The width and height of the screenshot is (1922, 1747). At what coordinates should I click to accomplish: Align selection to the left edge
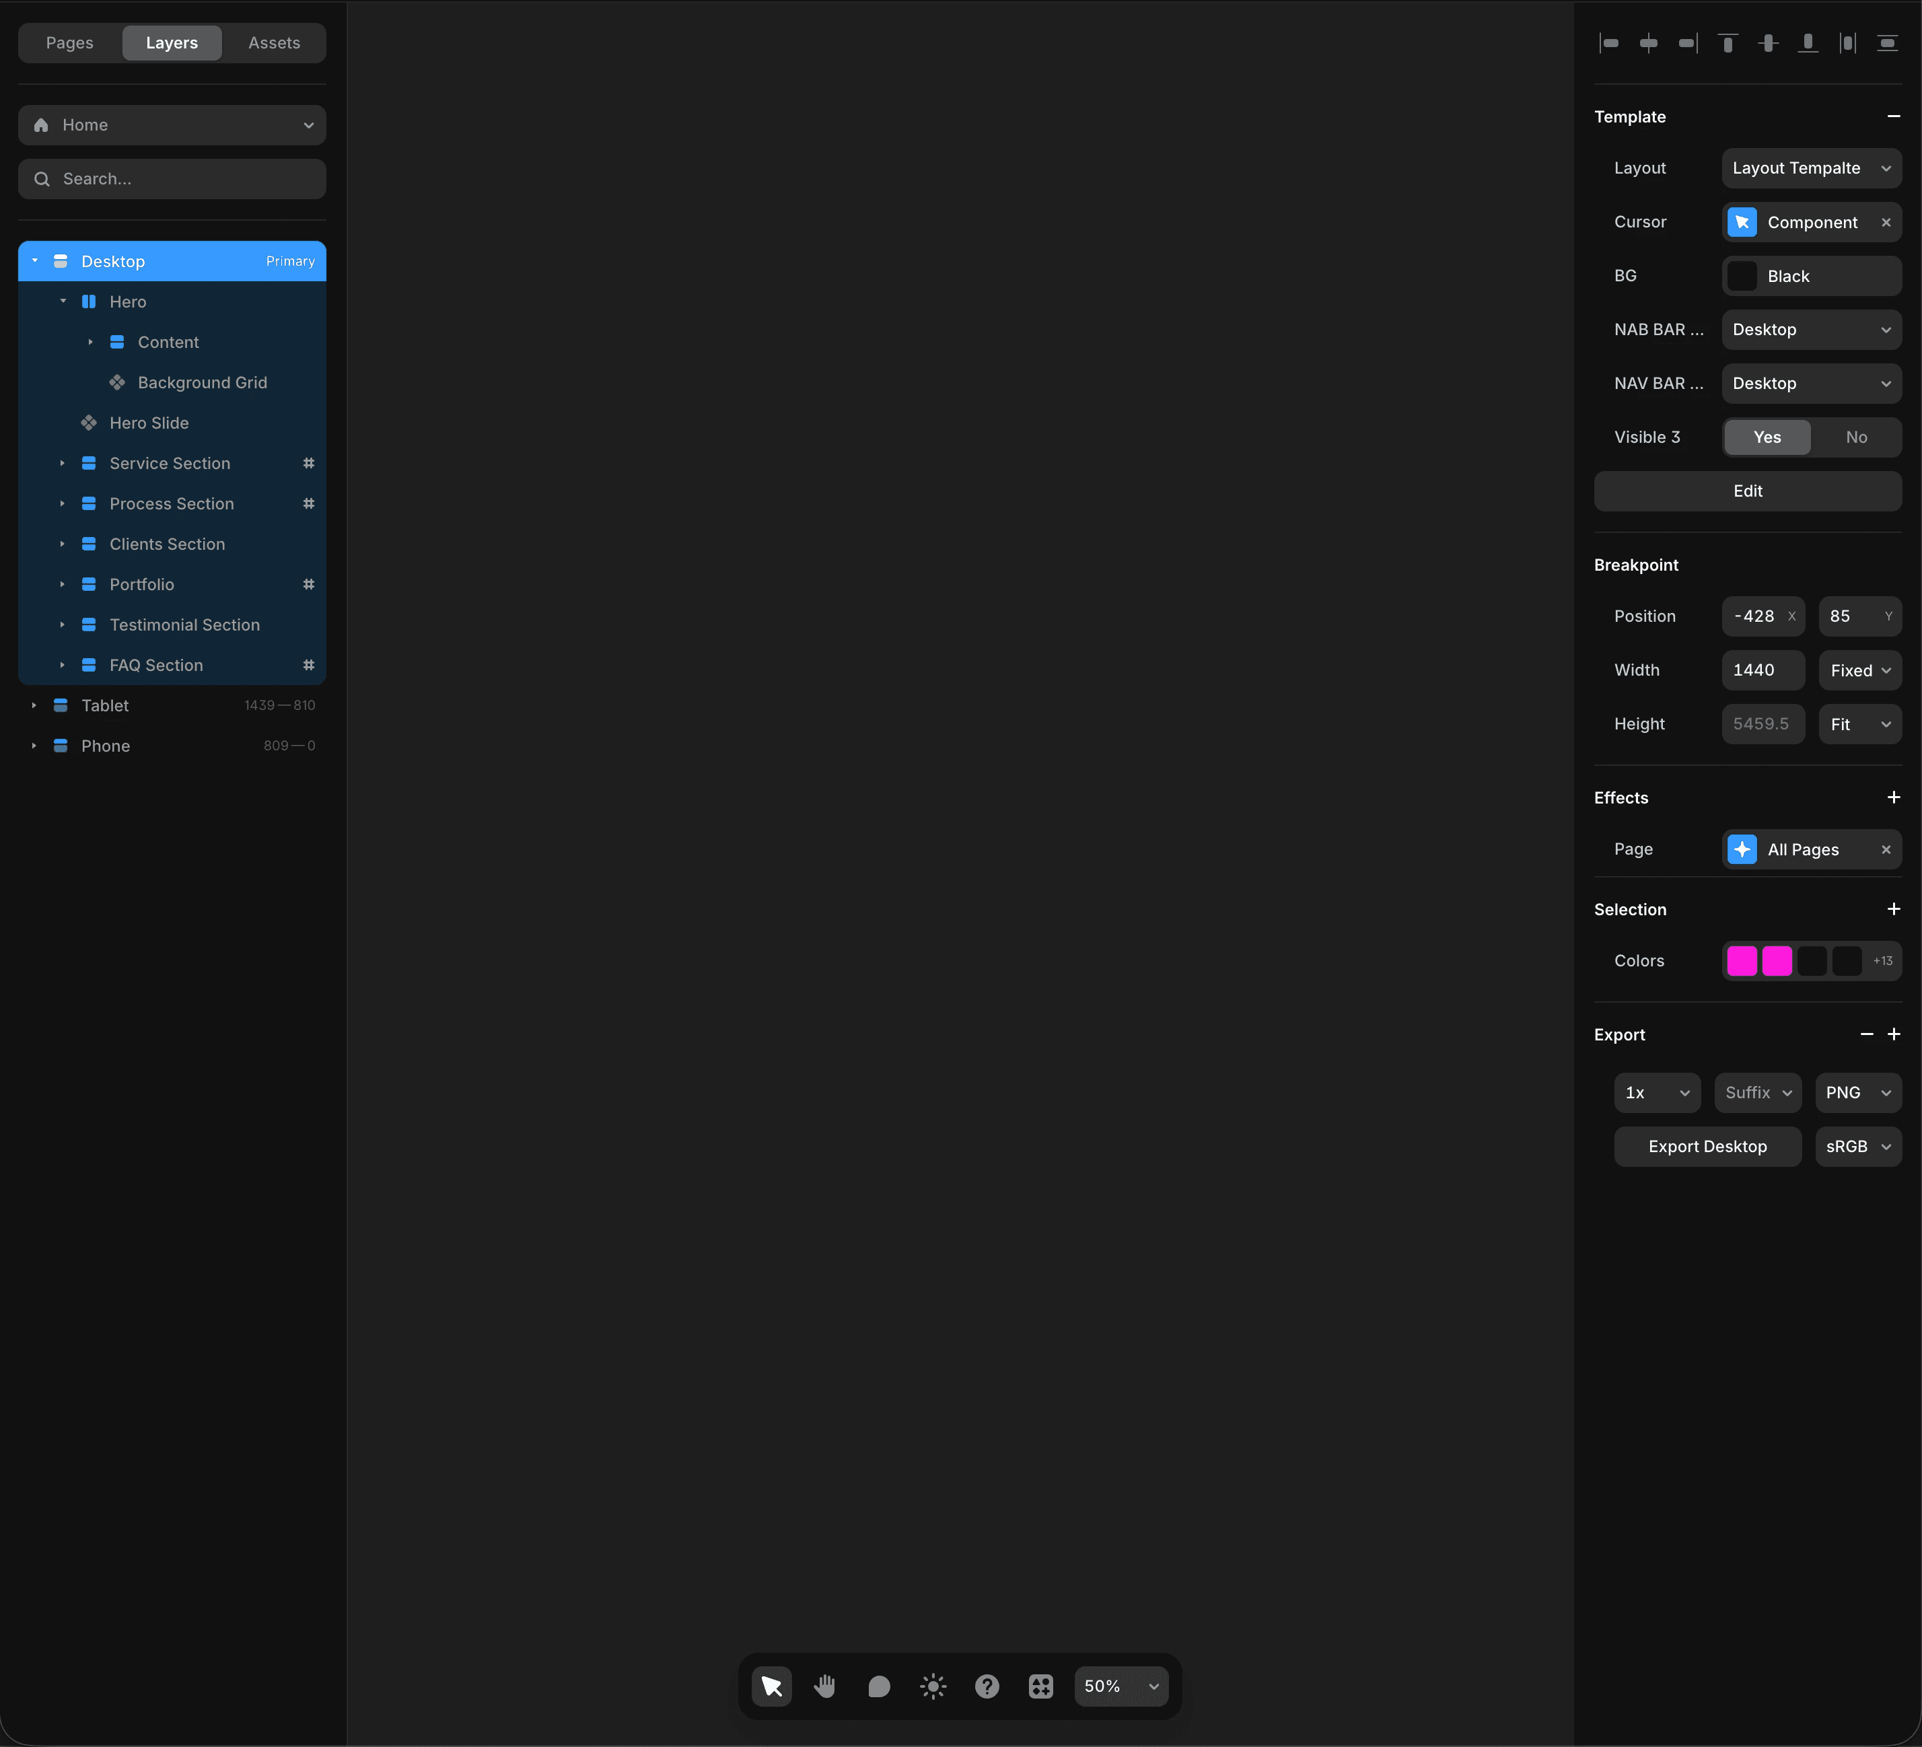1609,43
